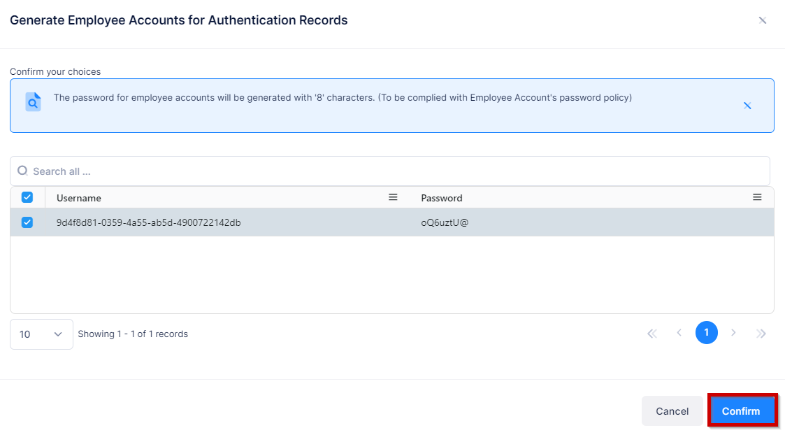This screenshot has width=785, height=435.
Task: Jump to the last page with double-right arrow
Action: coord(761,333)
